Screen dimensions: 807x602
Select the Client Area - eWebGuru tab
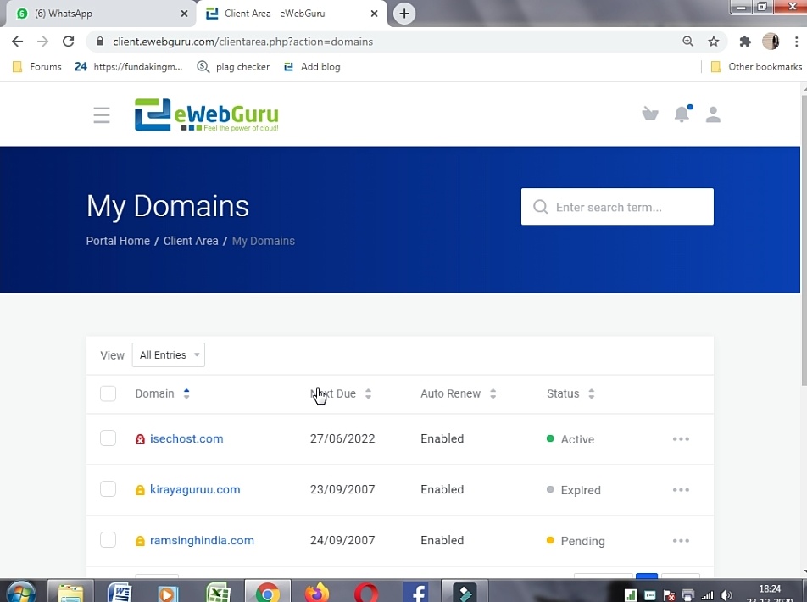291,14
